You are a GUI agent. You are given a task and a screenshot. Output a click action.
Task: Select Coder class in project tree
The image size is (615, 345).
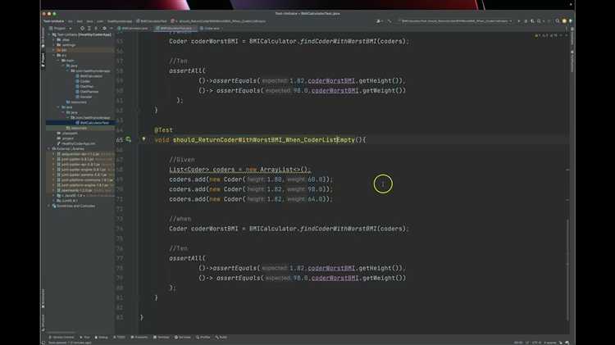point(83,81)
